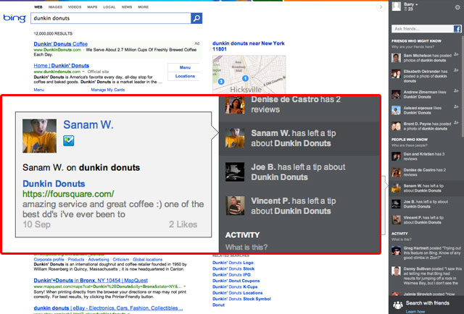Open dunkin donuts eBay result

[x=108, y=308]
